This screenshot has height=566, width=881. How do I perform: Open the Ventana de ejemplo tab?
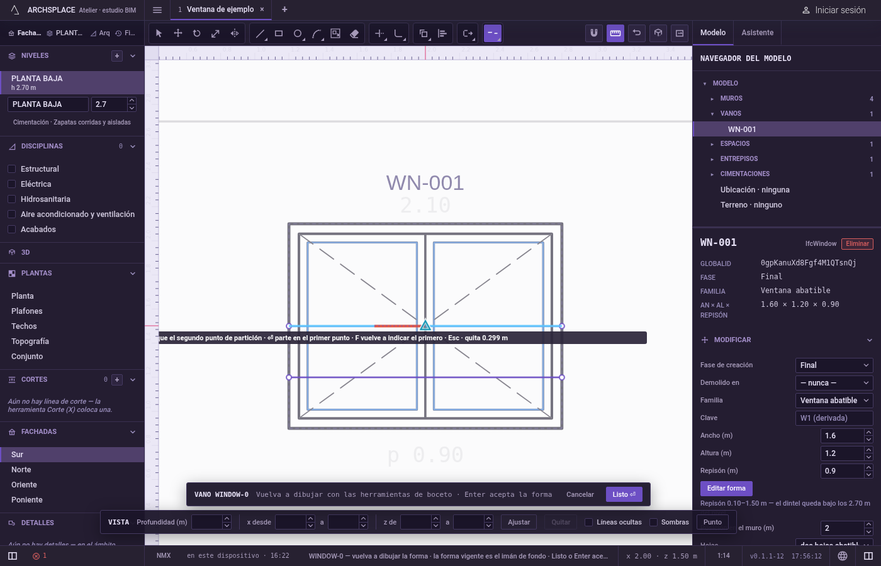click(220, 9)
